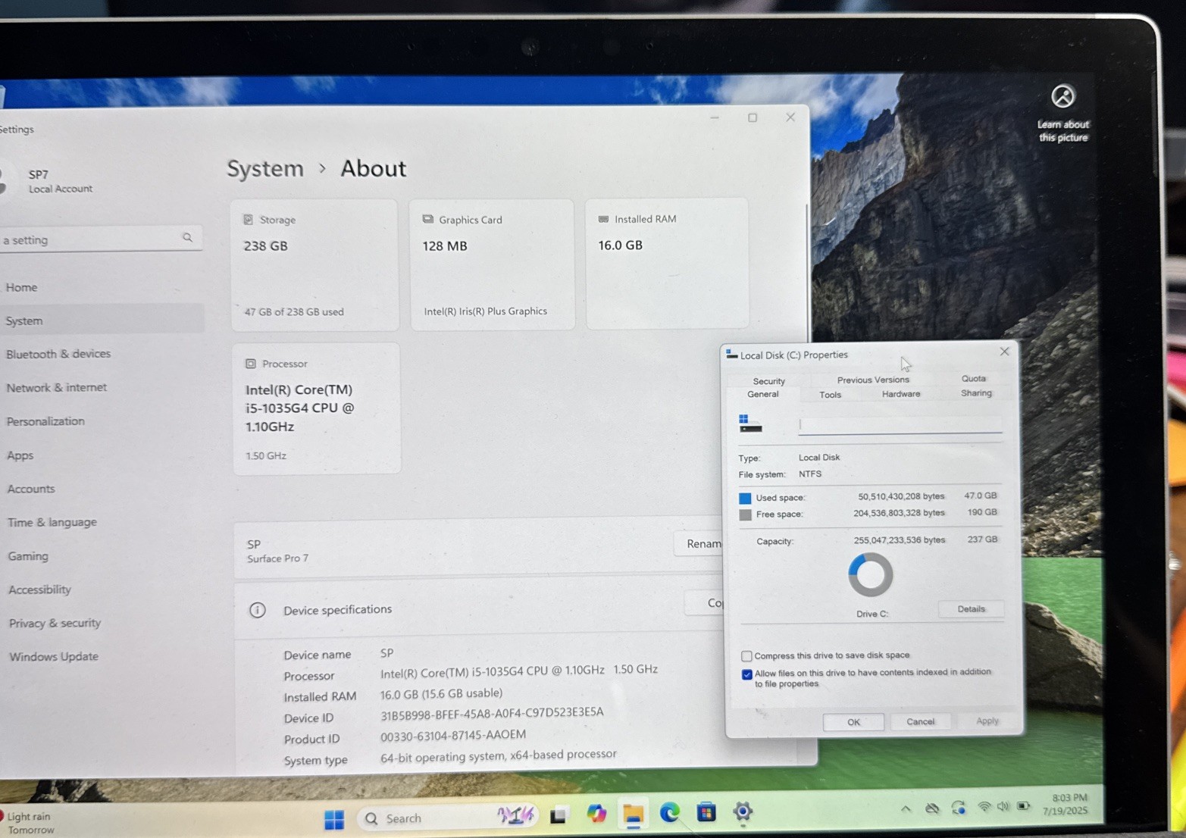Click Apply in Properties dialog
1186x838 pixels.
click(987, 721)
